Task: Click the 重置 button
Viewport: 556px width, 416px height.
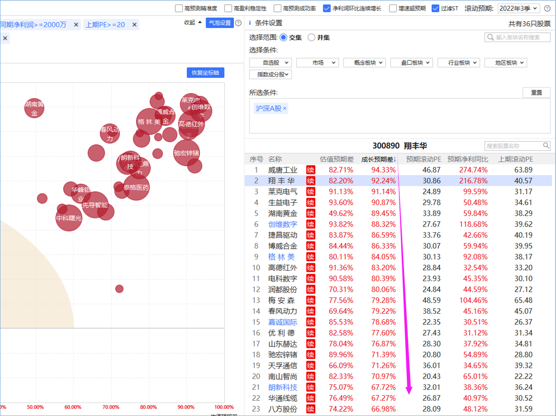Action: [x=537, y=92]
